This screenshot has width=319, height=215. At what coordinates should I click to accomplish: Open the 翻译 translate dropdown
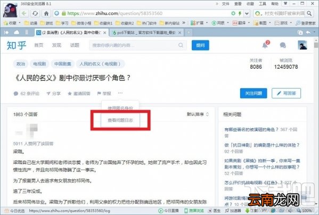(x=241, y=23)
